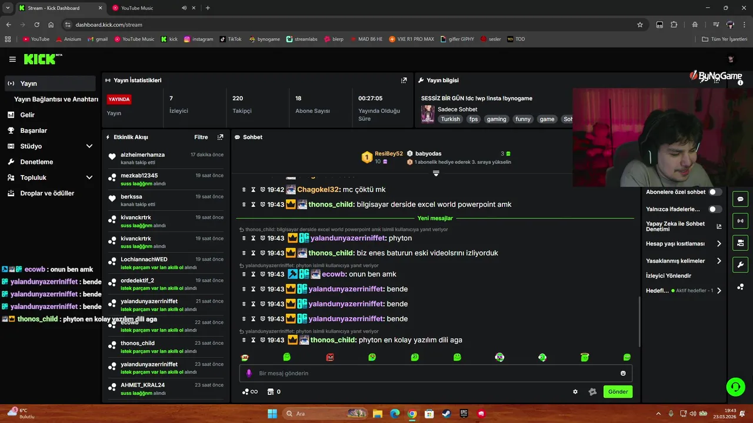The image size is (753, 423).
Task: Send the message with Gönder button
Action: (618, 392)
